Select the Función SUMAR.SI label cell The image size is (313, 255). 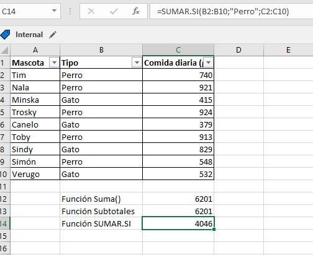tap(101, 223)
